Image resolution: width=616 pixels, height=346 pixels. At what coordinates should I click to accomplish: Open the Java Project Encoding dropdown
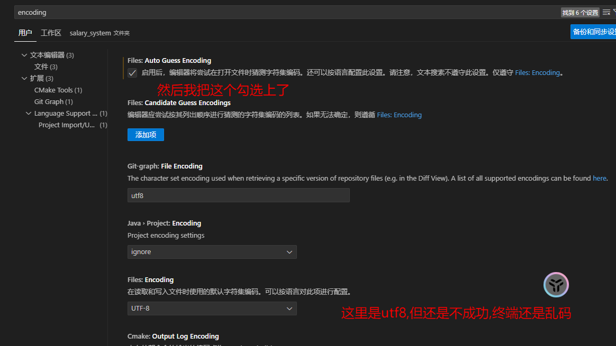pos(212,251)
